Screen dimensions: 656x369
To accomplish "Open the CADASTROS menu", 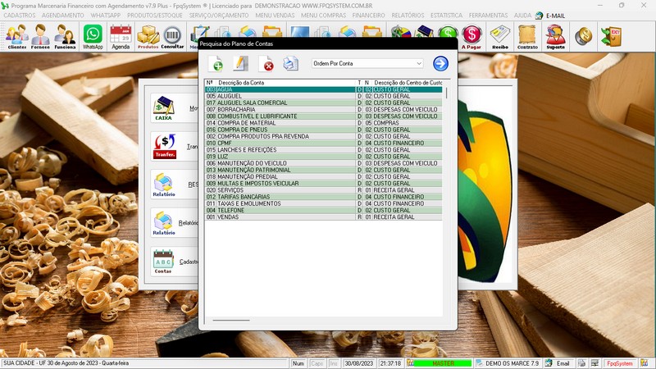I will point(19,15).
